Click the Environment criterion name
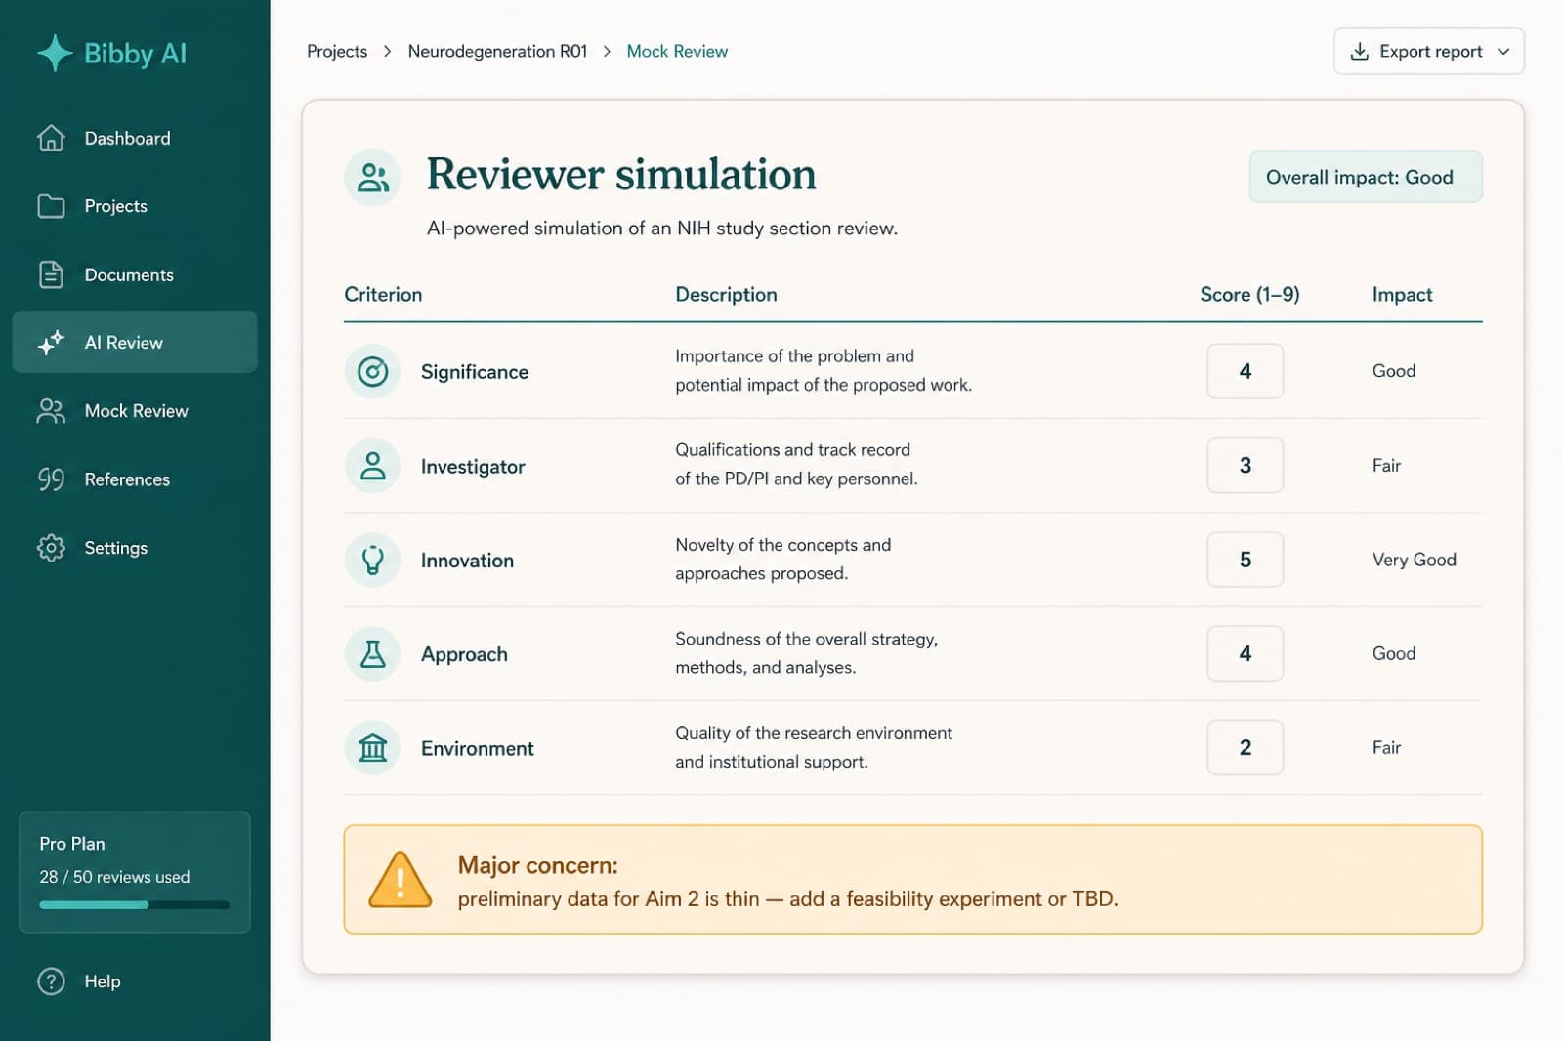The height and width of the screenshot is (1041, 1563). [x=478, y=748]
